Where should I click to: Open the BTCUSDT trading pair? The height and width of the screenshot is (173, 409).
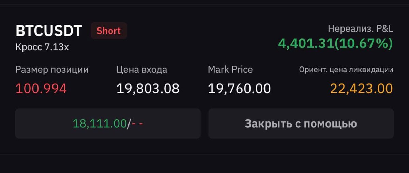point(49,31)
